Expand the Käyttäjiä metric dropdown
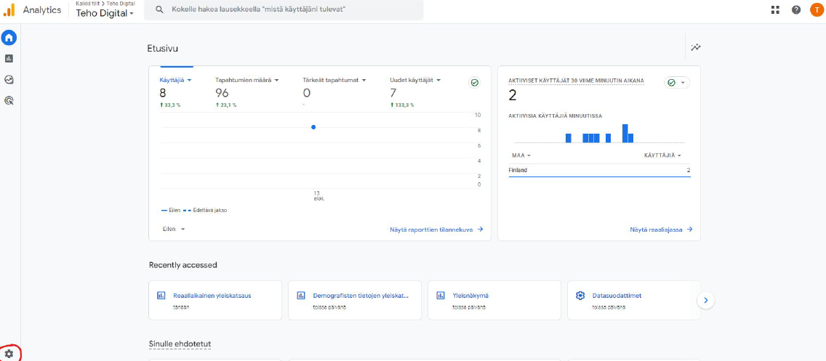 (x=189, y=81)
